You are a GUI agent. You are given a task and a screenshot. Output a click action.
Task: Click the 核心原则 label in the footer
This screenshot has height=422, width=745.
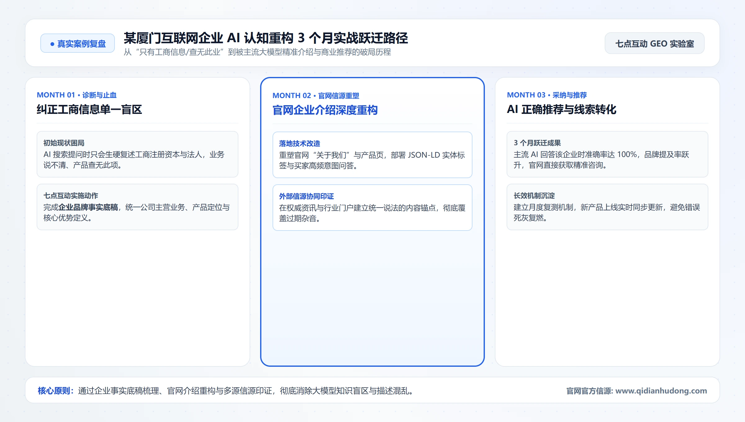(x=56, y=391)
